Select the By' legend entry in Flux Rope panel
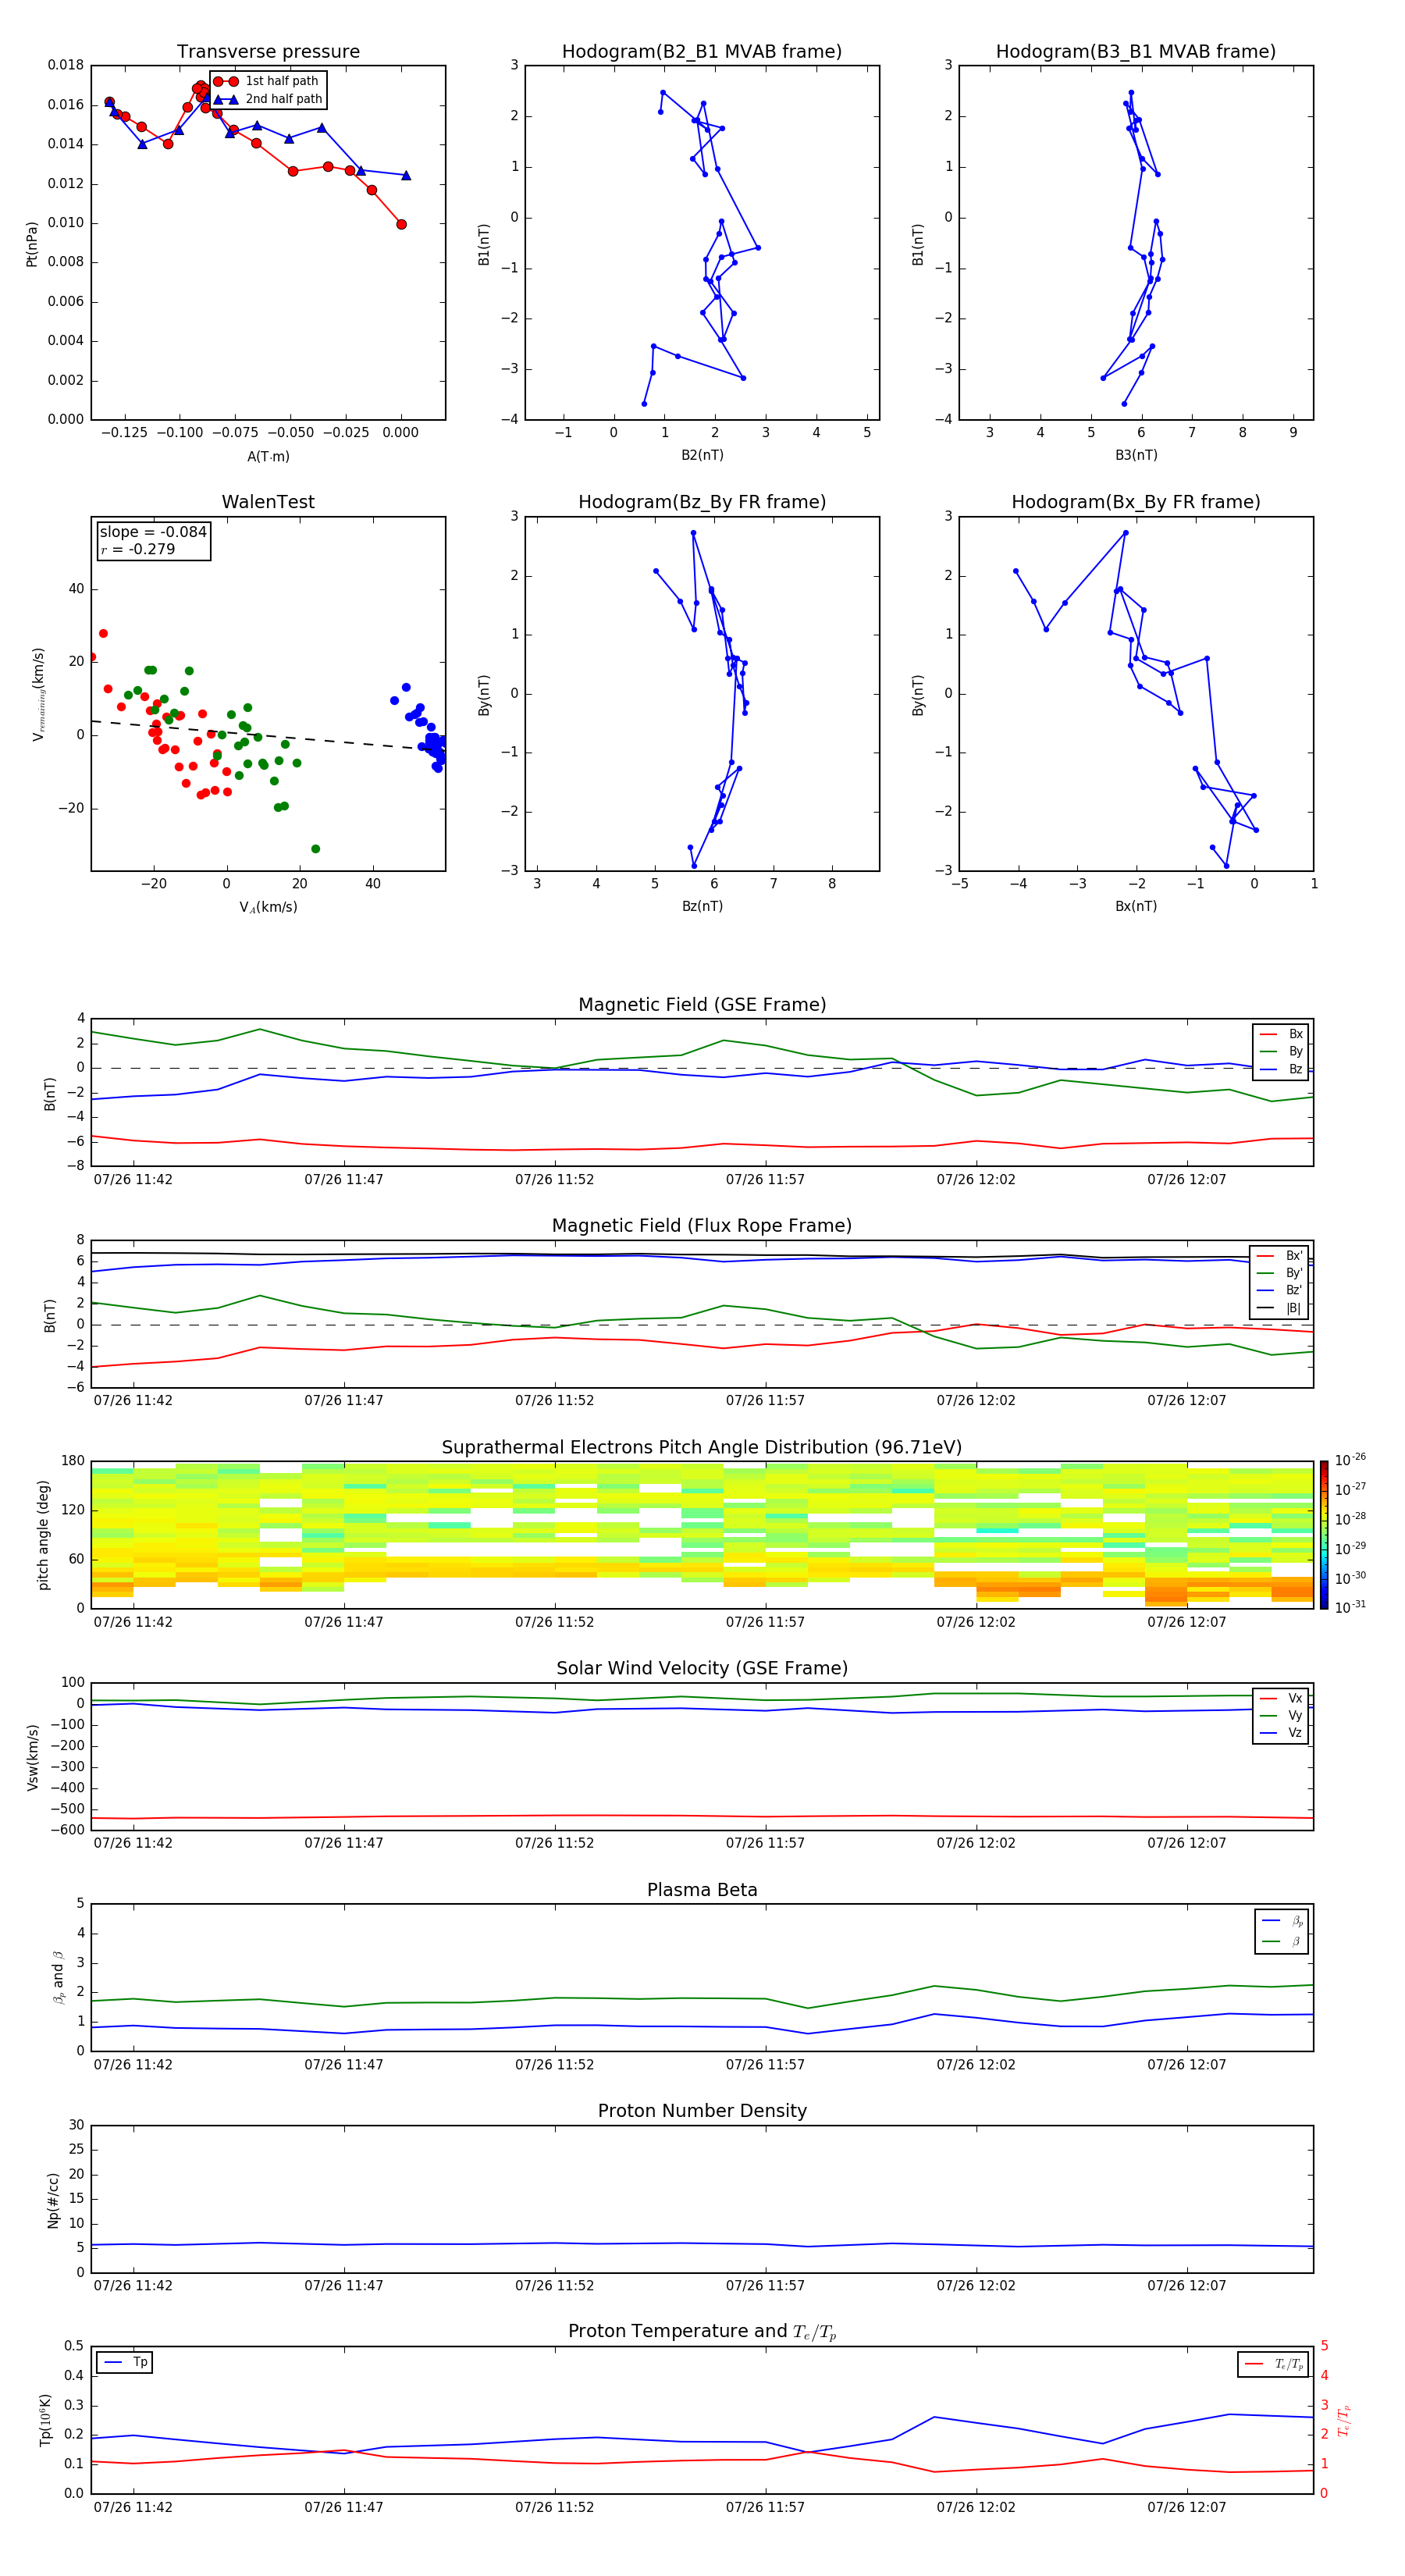The image size is (1405, 2576). pos(1280,1273)
